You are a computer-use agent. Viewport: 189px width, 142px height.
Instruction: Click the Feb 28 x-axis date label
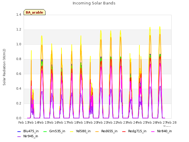coord(171,122)
